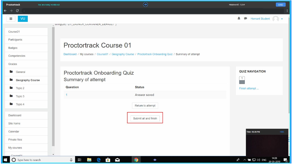Click the Proctortrack eye monitoring icon
This screenshot has height=165, width=293.
pos(145,4)
